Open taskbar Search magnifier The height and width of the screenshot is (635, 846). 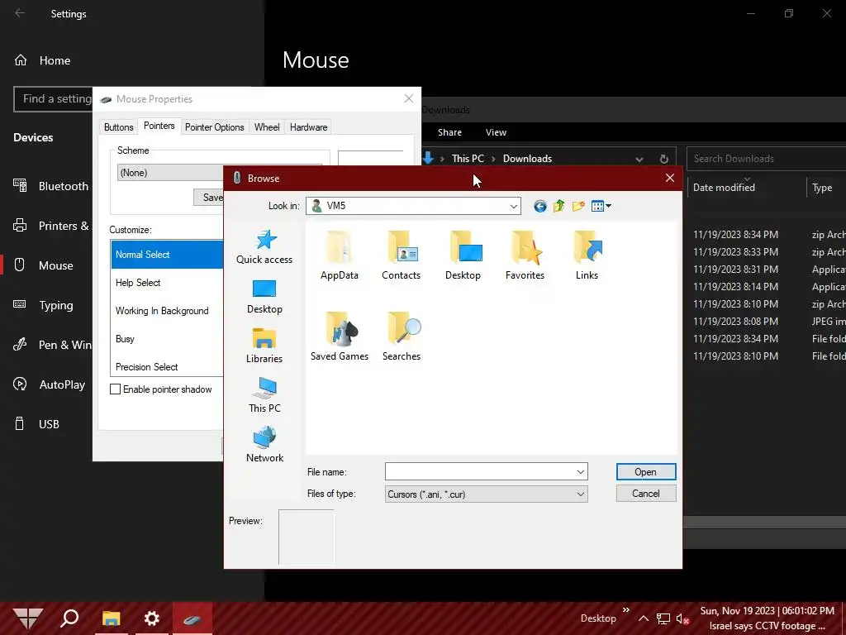(69, 618)
